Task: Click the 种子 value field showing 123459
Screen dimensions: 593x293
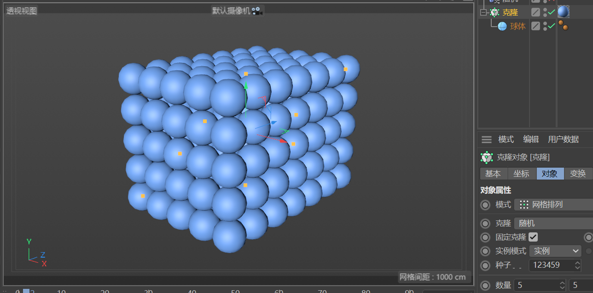Action: click(x=552, y=265)
